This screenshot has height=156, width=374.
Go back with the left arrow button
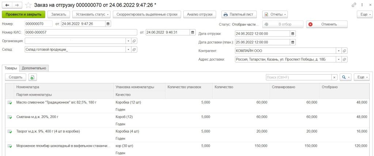point(7,5)
